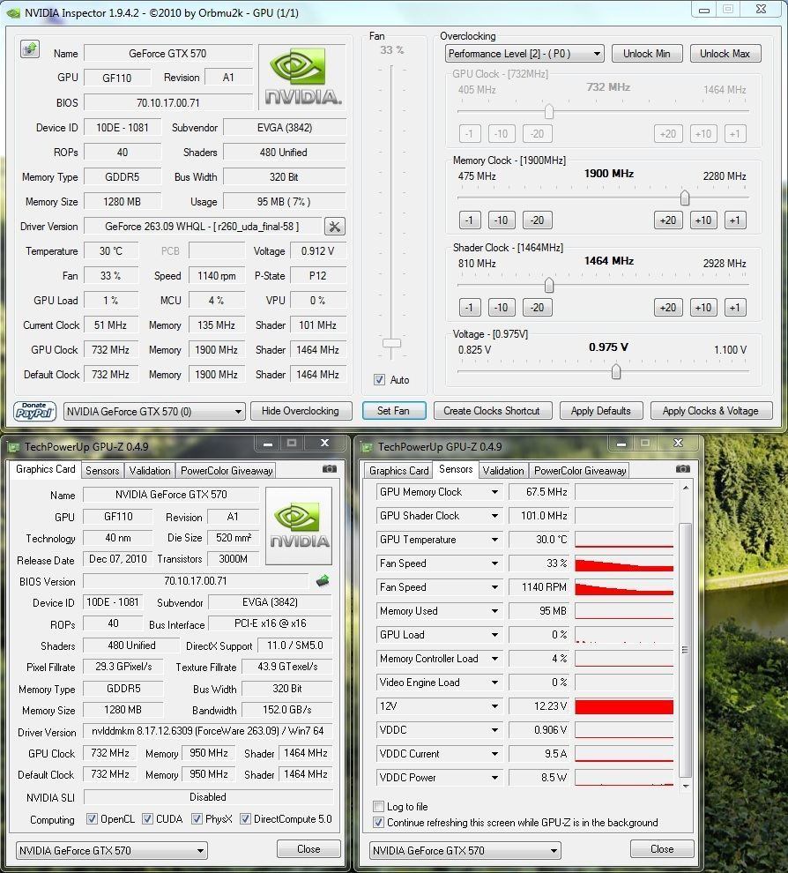This screenshot has width=788, height=873.
Task: Open PowerColor Giveaway tab in right GPU-Z
Action: click(x=580, y=471)
